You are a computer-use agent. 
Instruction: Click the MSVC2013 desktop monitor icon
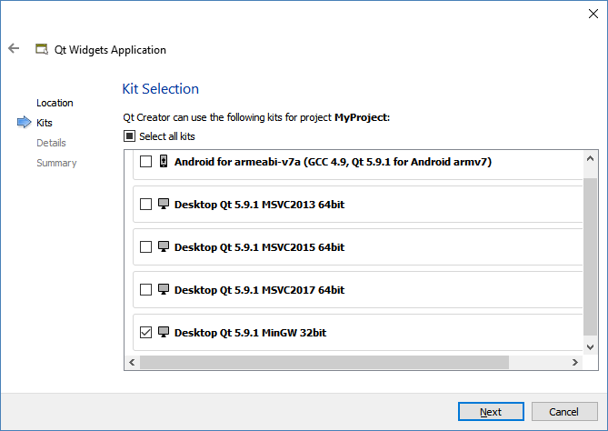pyautogui.click(x=164, y=205)
